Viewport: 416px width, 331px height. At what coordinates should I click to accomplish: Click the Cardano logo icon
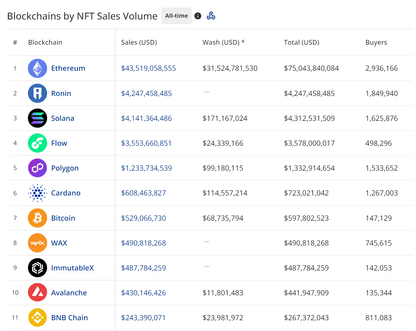pos(38,193)
